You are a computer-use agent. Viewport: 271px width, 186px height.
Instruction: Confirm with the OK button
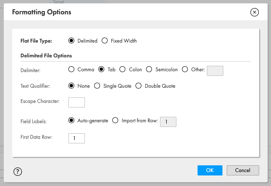click(x=210, y=170)
